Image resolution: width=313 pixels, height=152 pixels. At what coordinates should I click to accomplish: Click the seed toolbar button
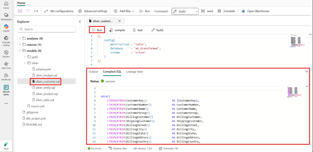(x=207, y=11)
